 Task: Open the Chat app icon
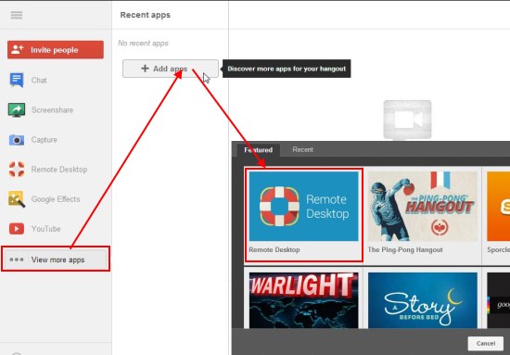(17, 80)
